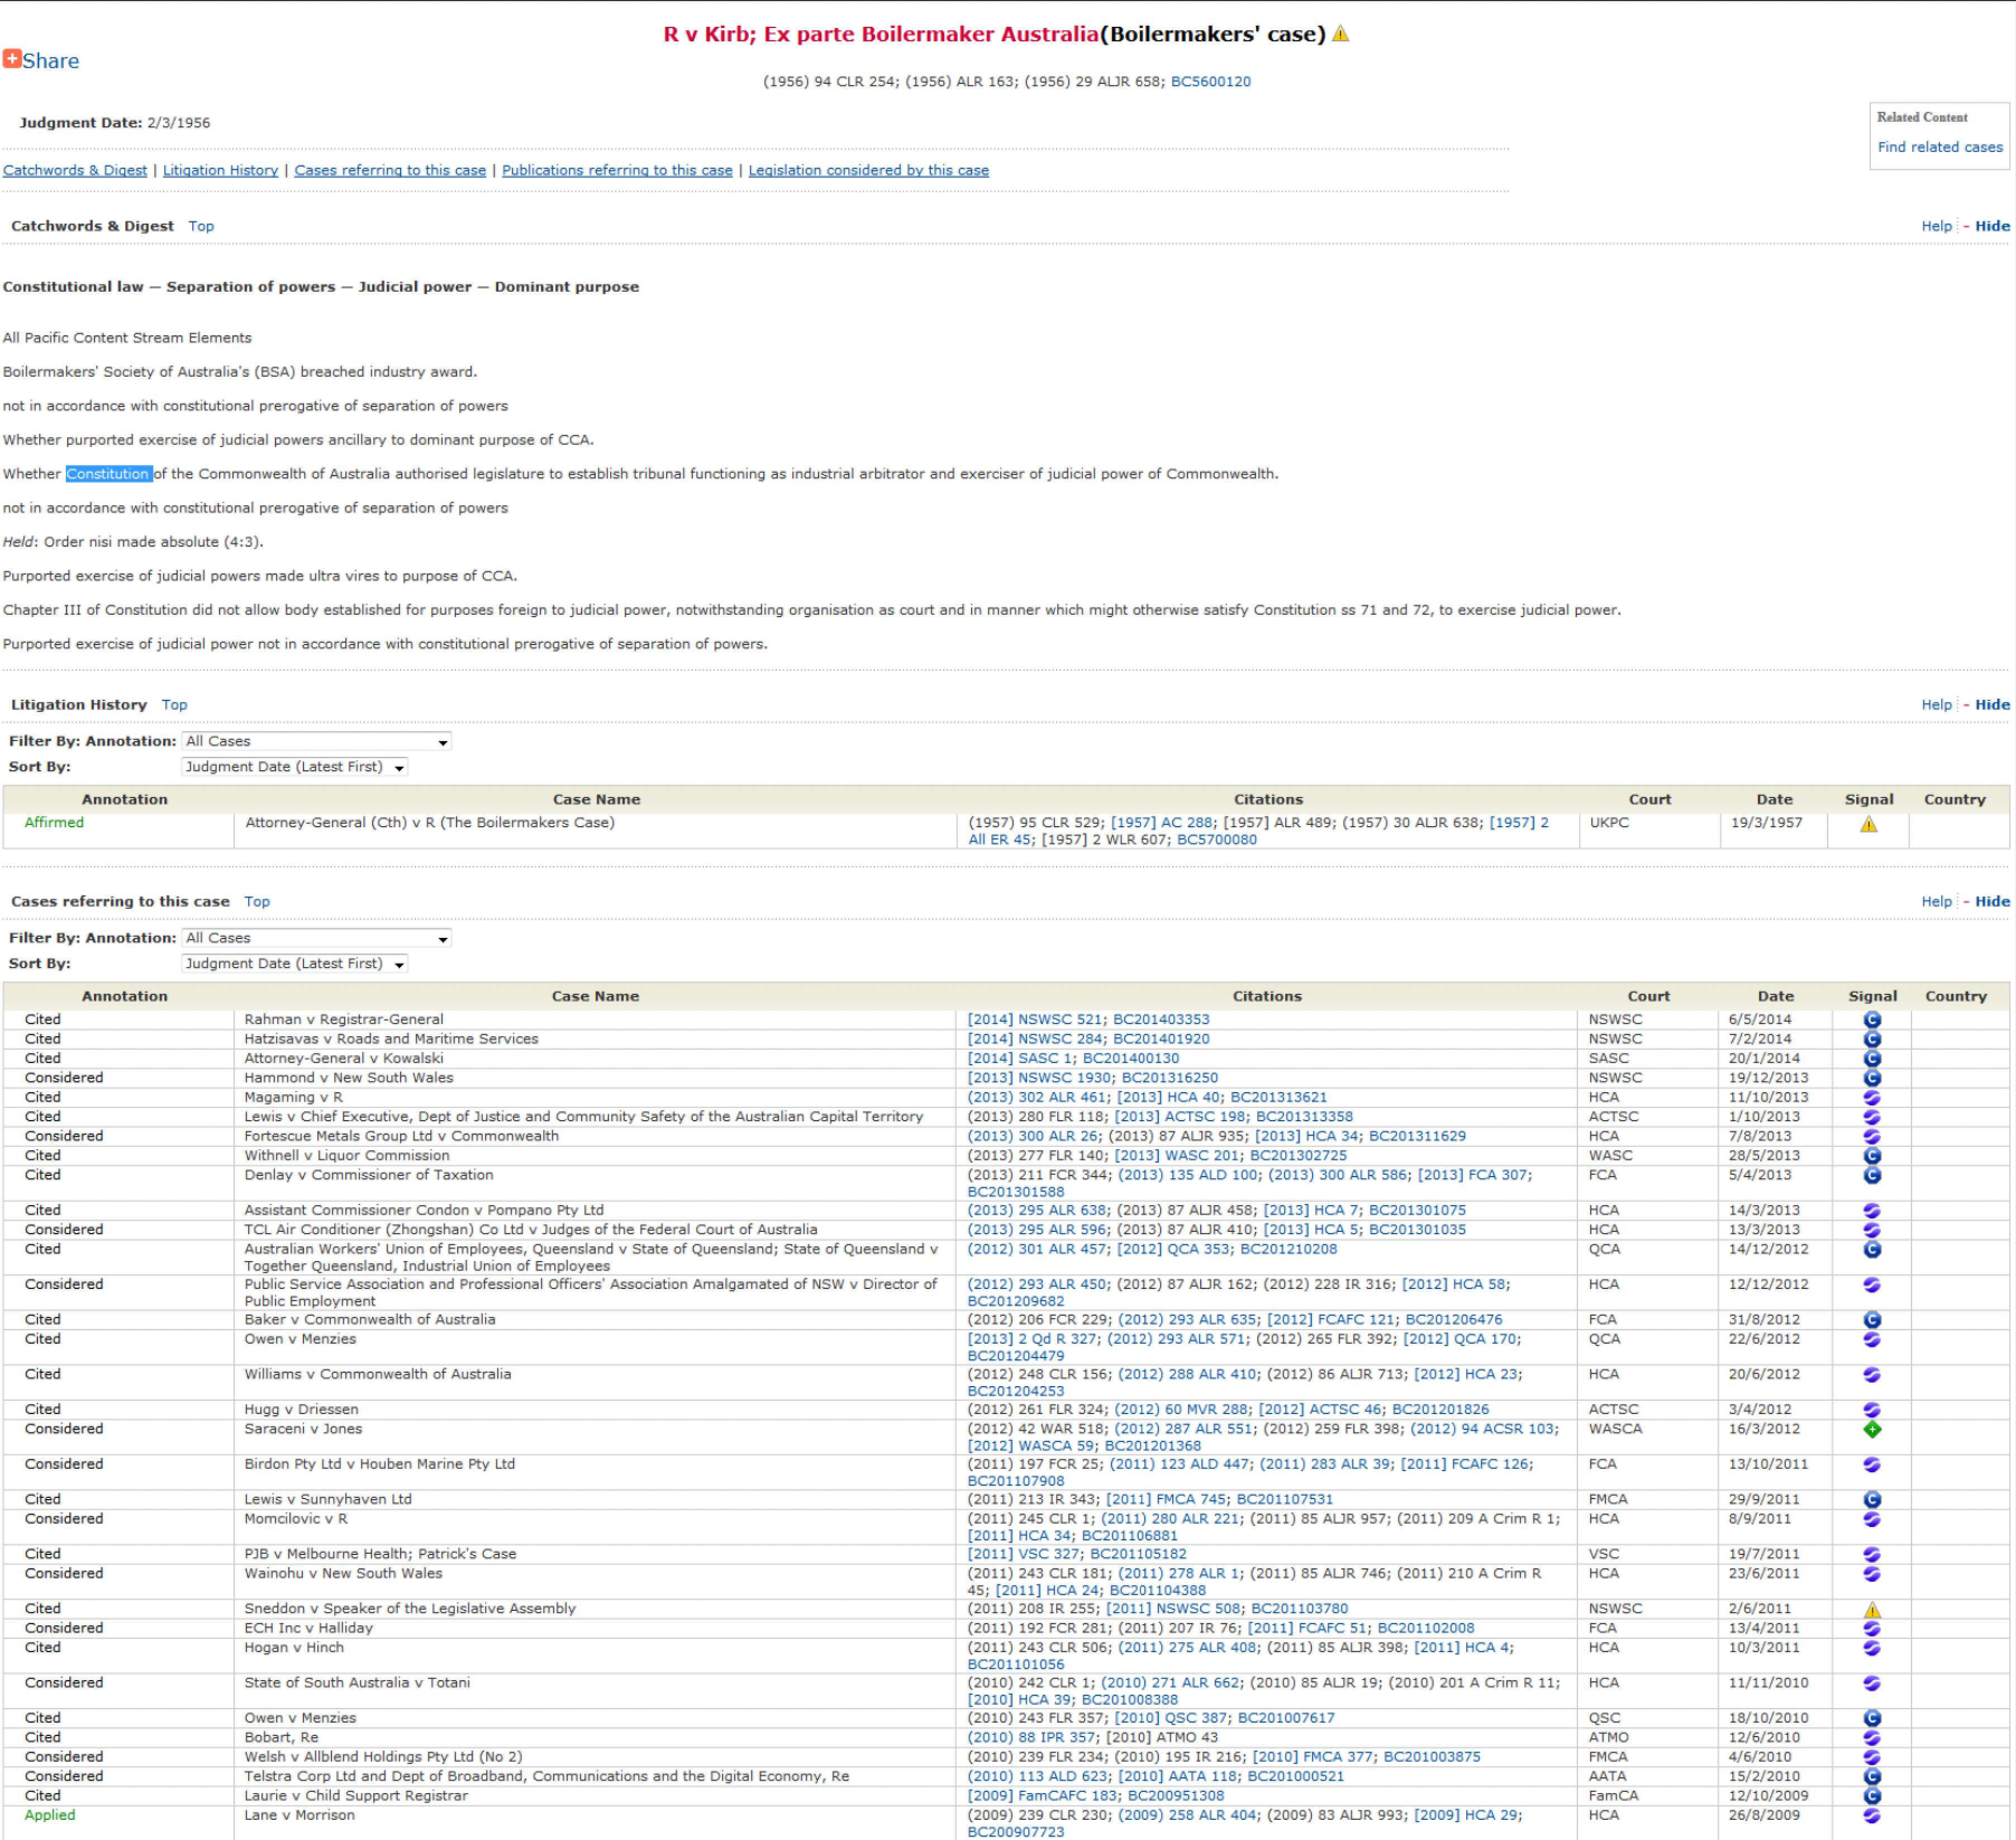The width and height of the screenshot is (2016, 1840).
Task: Open Litigation History Sort By dropdown
Action: [x=295, y=767]
